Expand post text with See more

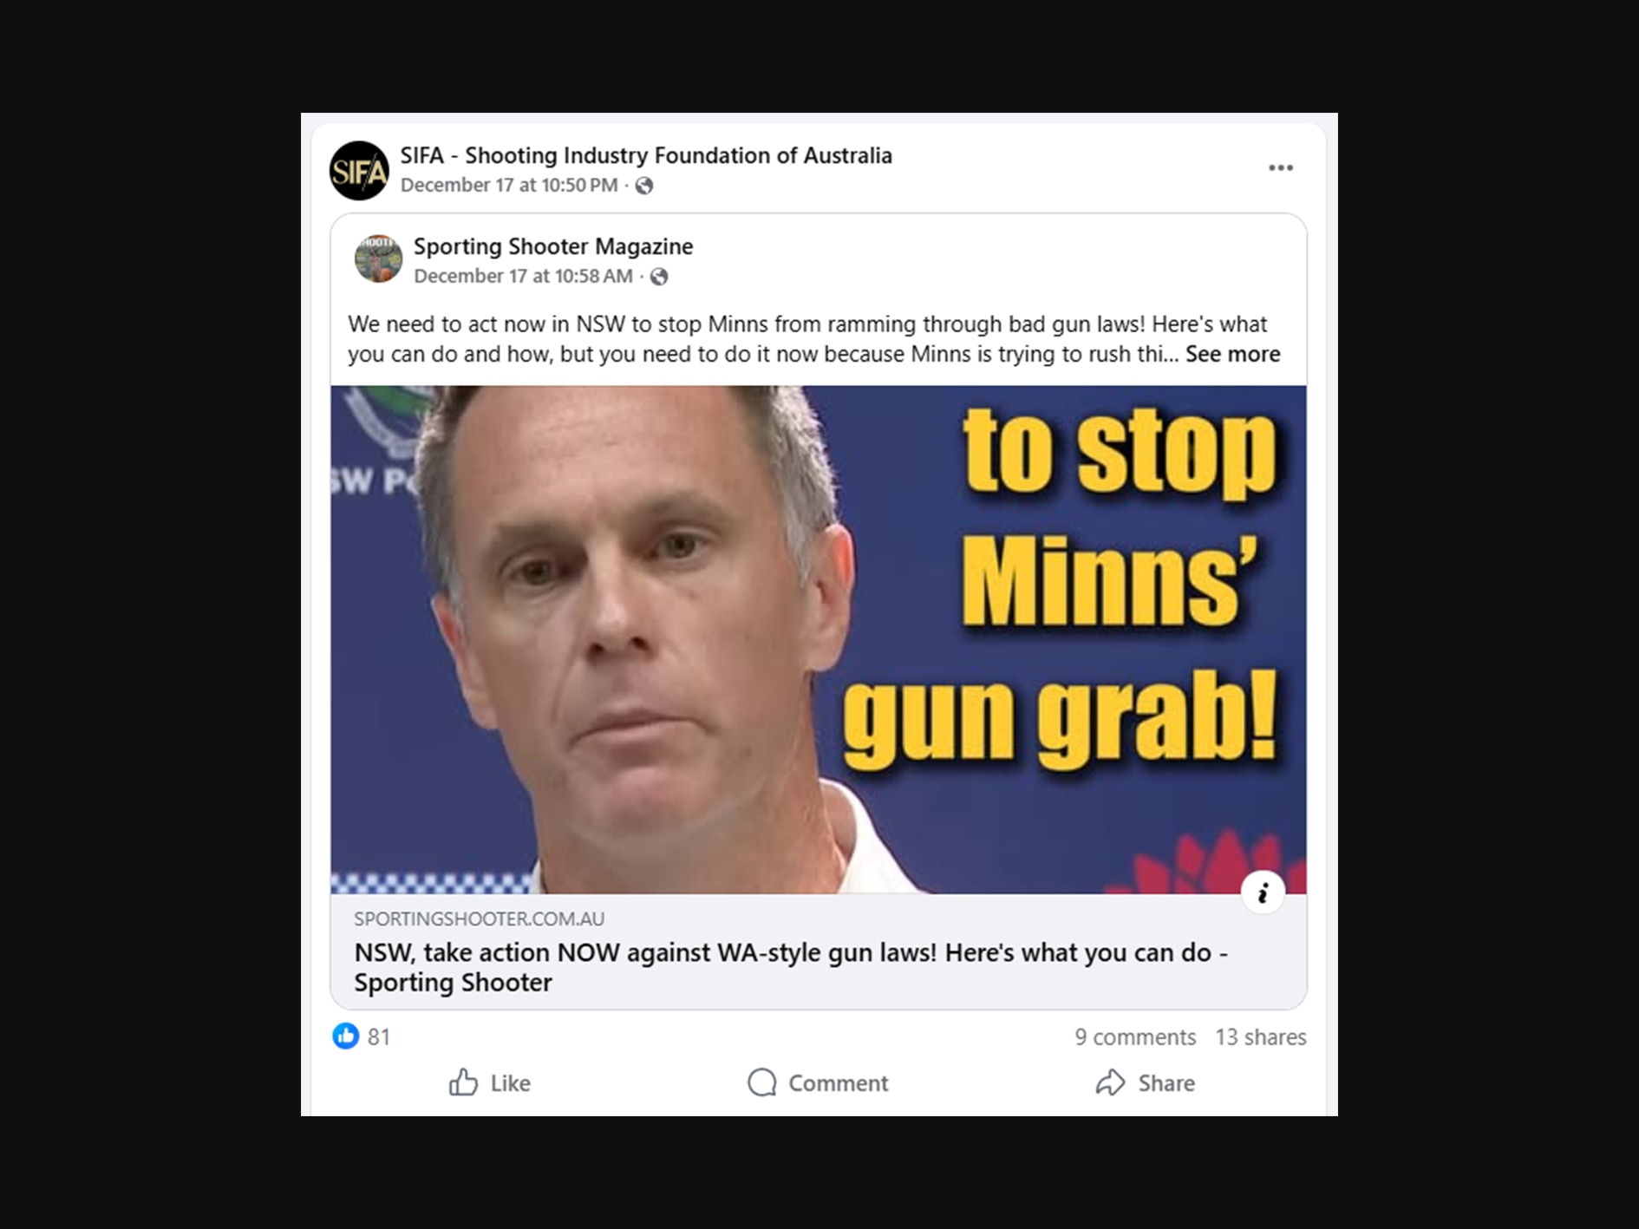(1232, 354)
